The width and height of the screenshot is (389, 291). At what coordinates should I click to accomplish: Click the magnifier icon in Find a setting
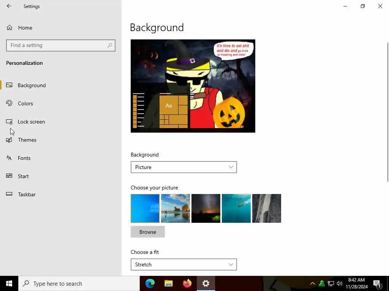[110, 45]
